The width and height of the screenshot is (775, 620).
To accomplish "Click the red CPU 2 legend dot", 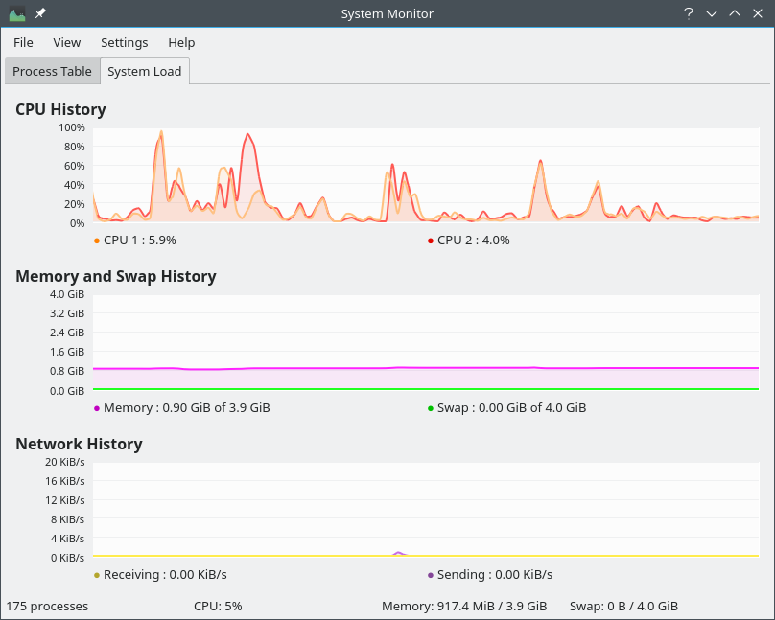I will pos(431,241).
